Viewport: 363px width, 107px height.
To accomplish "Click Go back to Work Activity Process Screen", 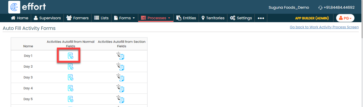I will [324, 27].
